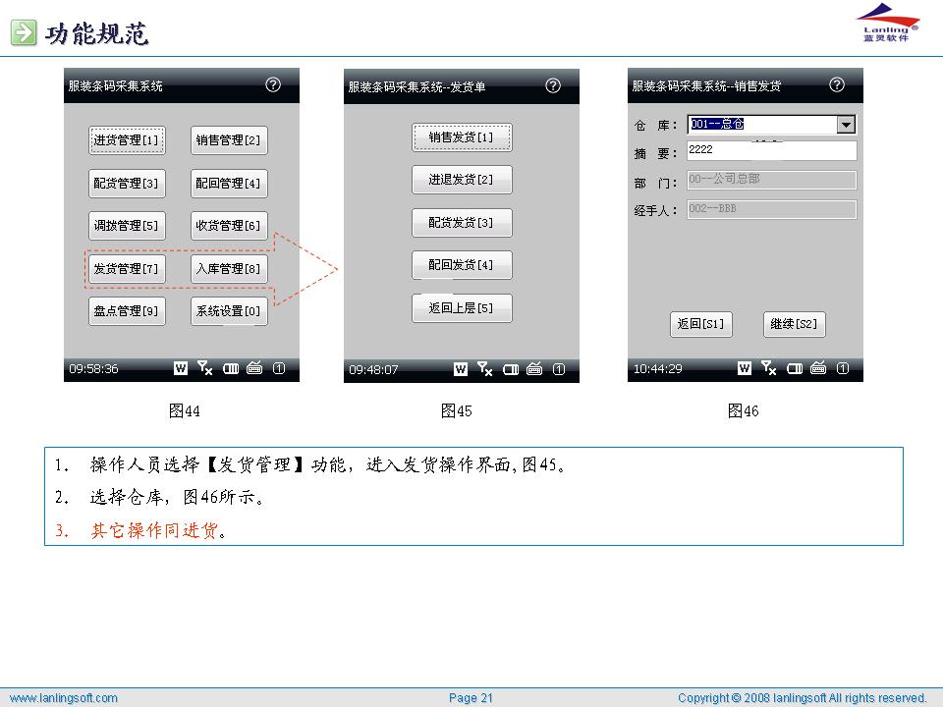Click the clock 09:48:07 in status bar
The image size is (943, 707).
tap(373, 370)
